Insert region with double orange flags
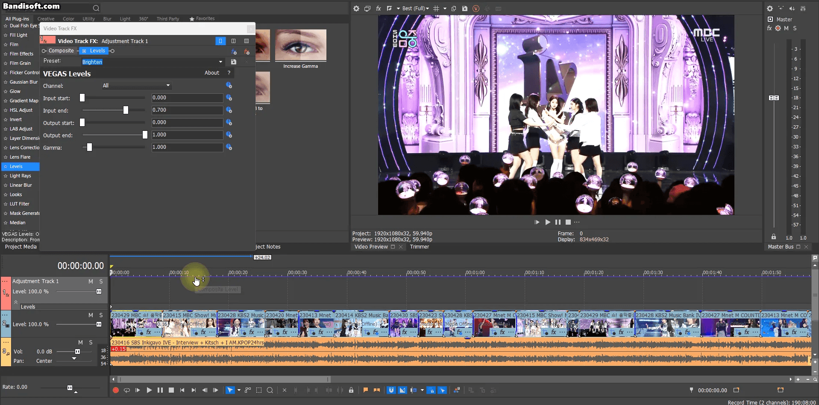 click(377, 390)
